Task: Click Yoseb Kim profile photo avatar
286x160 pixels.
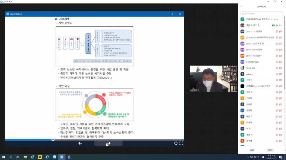Action: pos(242,68)
